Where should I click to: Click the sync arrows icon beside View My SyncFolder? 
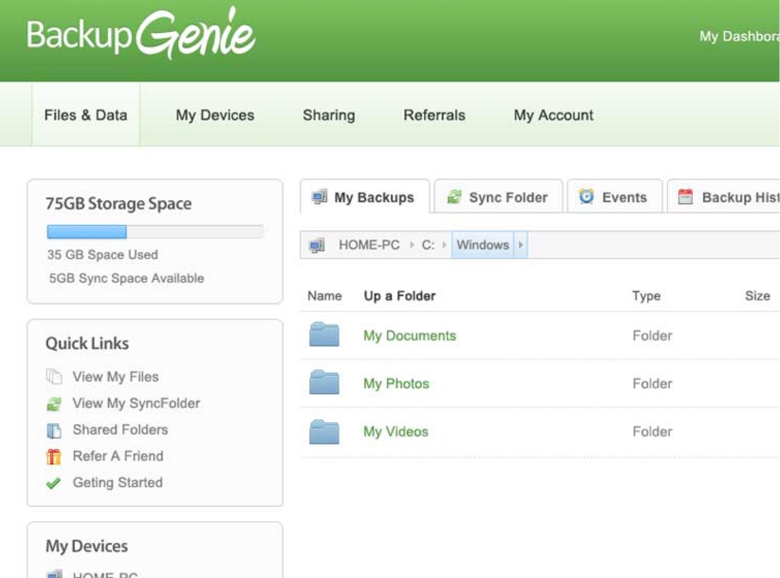[x=54, y=404]
